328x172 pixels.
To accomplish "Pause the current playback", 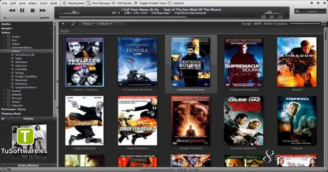I will coord(22,11).
